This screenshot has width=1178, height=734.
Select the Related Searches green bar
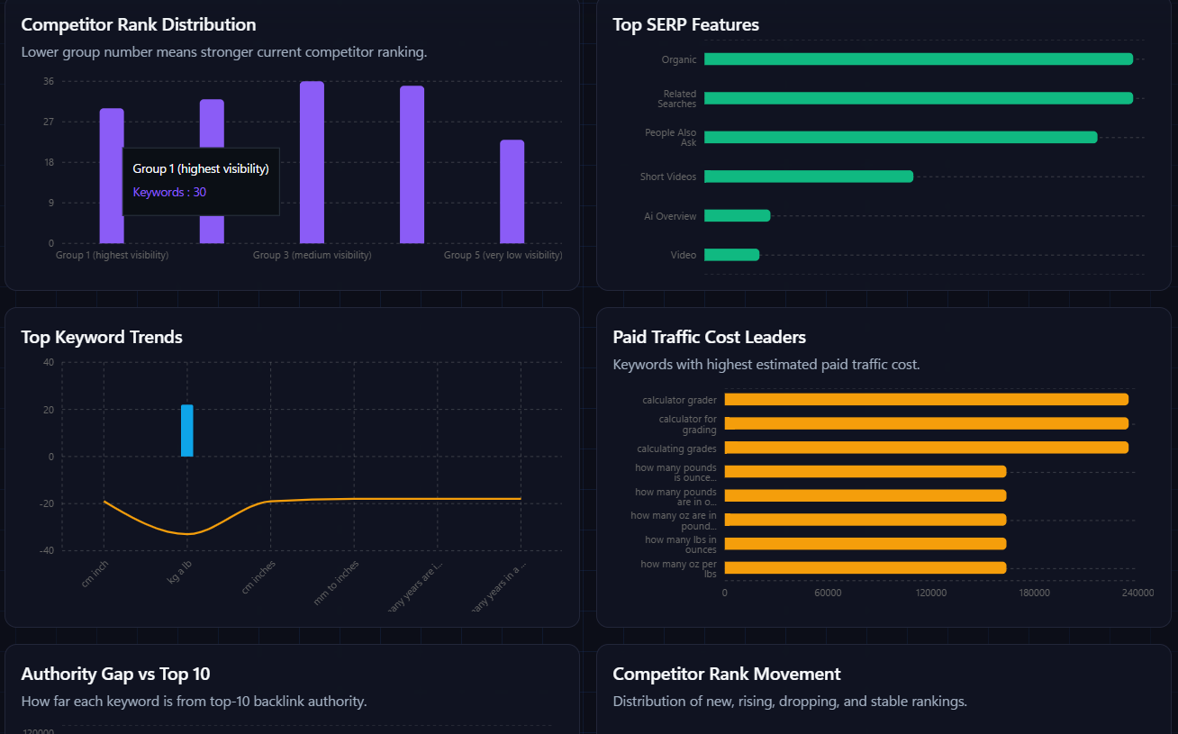click(x=919, y=98)
